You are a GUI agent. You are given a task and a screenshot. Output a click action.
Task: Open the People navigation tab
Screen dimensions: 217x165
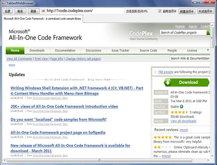point(172,50)
